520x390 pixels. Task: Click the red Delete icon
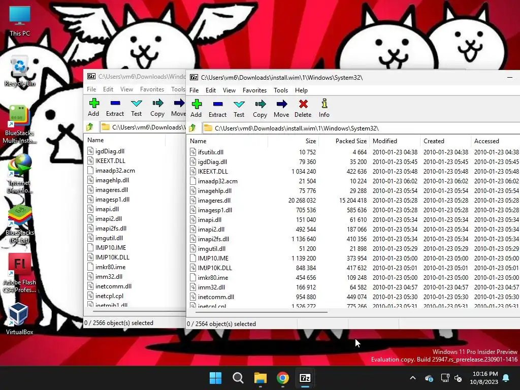303,108
